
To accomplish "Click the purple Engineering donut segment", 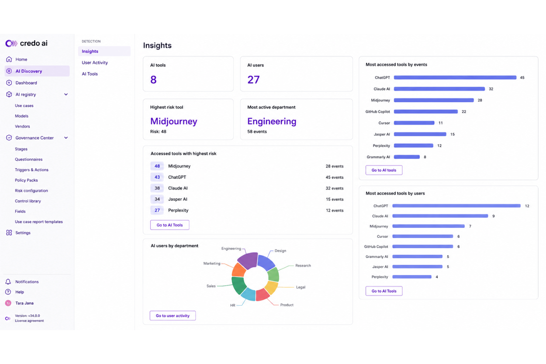I will click(x=249, y=261).
